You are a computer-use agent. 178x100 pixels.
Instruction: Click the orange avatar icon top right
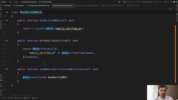pyautogui.click(x=174, y=2)
